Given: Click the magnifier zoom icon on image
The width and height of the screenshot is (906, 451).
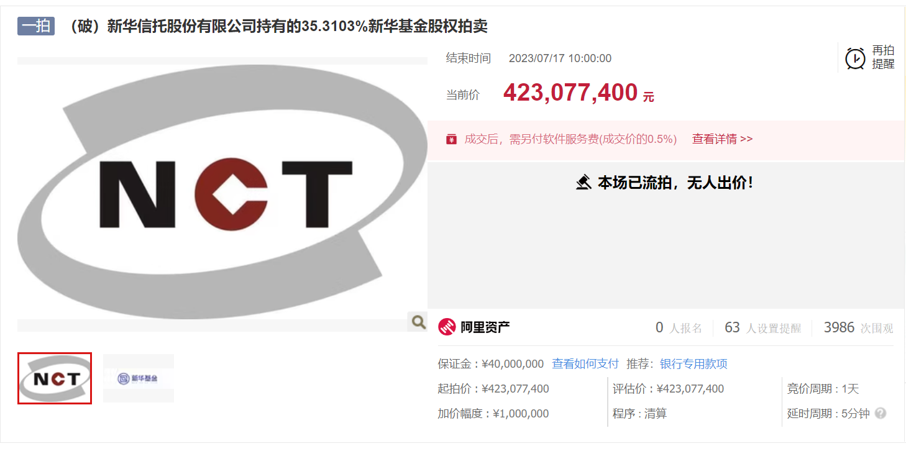Looking at the screenshot, I should click(x=419, y=322).
